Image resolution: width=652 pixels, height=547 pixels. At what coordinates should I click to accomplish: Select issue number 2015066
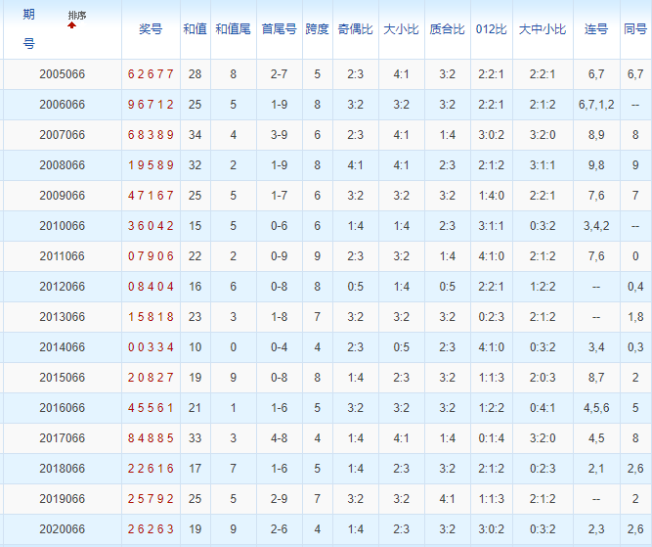(x=63, y=378)
